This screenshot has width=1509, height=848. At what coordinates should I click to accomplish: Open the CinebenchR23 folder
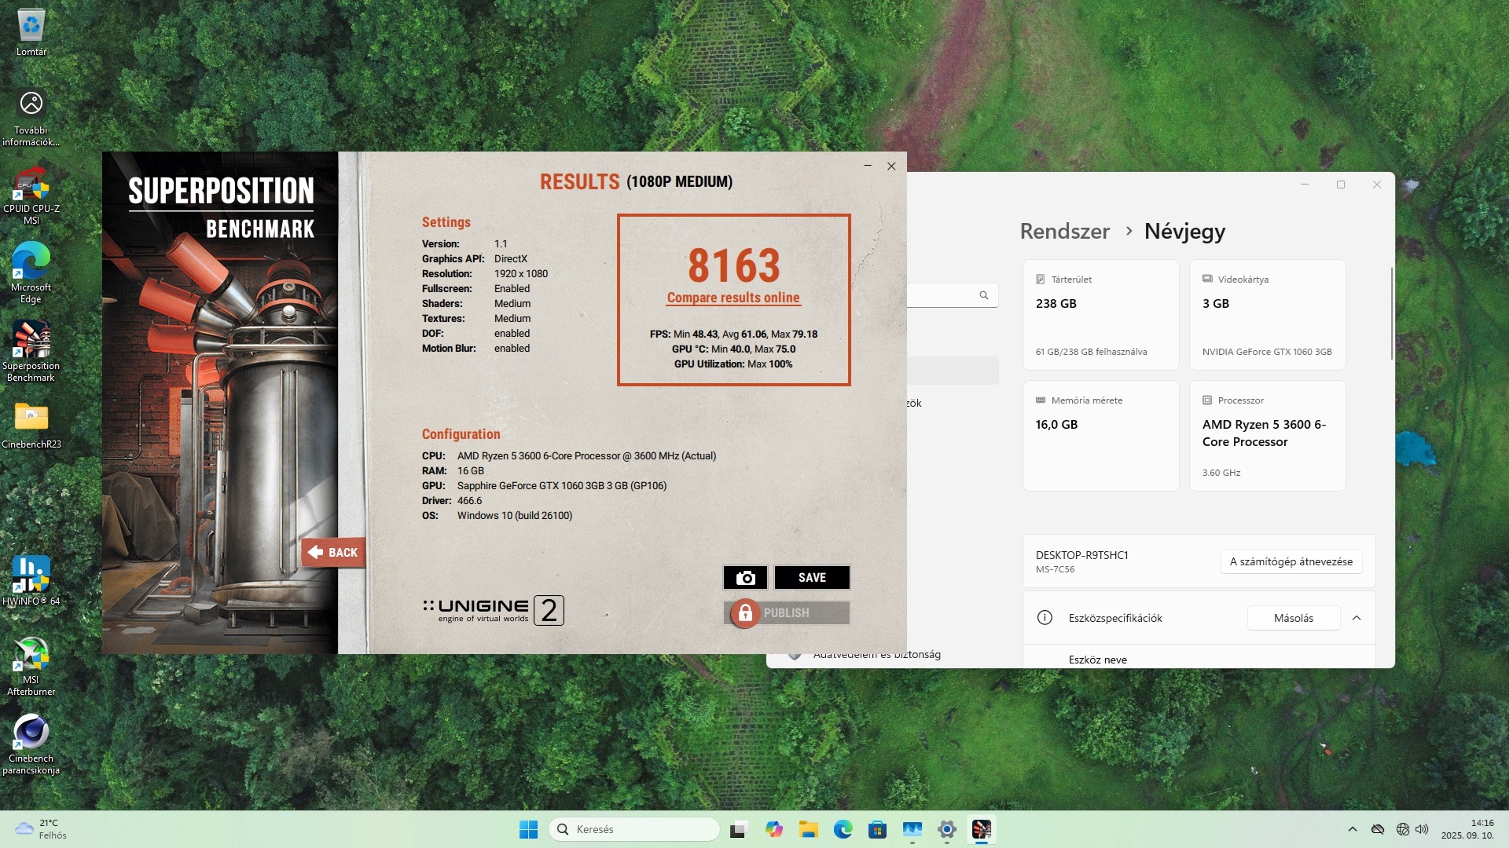coord(31,418)
